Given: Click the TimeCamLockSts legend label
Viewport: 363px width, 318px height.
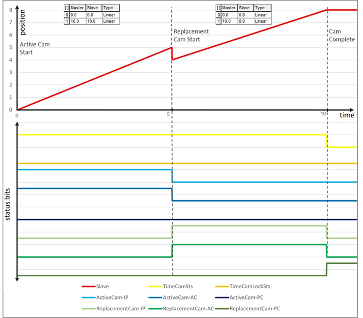Looking at the screenshot, I should 250,287.
